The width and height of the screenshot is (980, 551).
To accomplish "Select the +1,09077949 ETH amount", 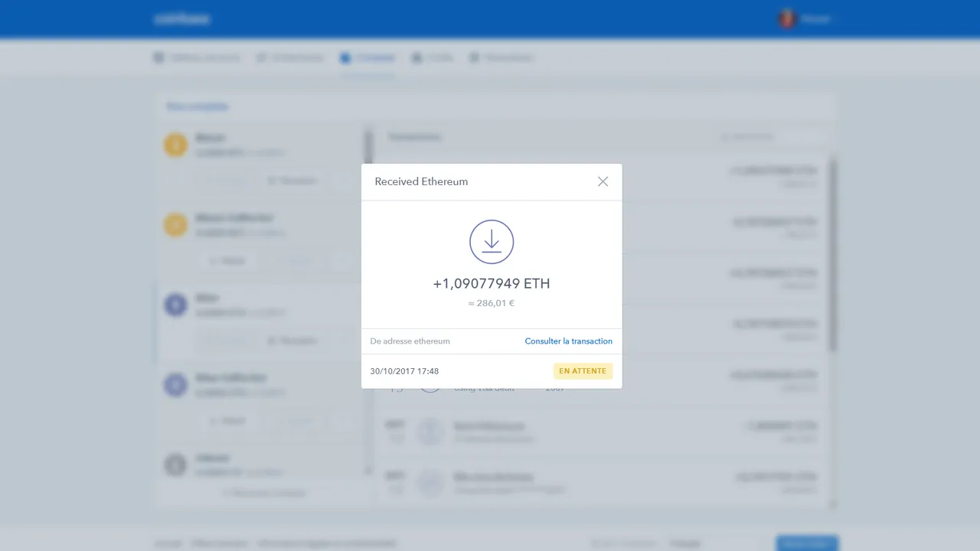I will coord(492,283).
